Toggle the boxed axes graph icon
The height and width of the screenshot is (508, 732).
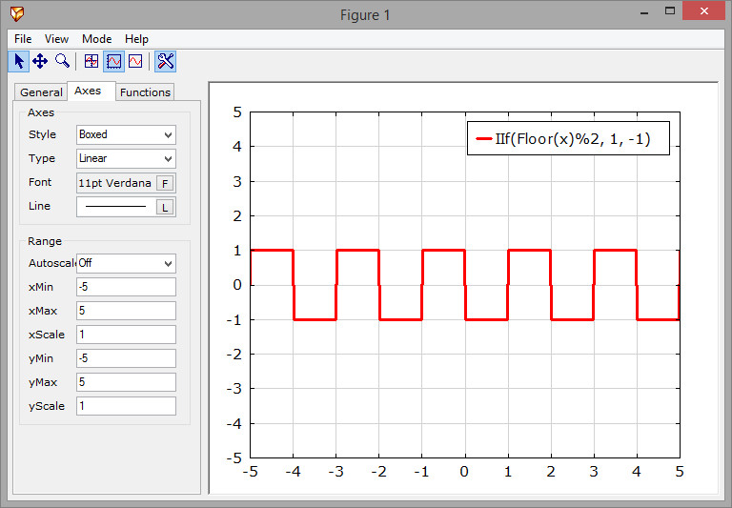[114, 61]
